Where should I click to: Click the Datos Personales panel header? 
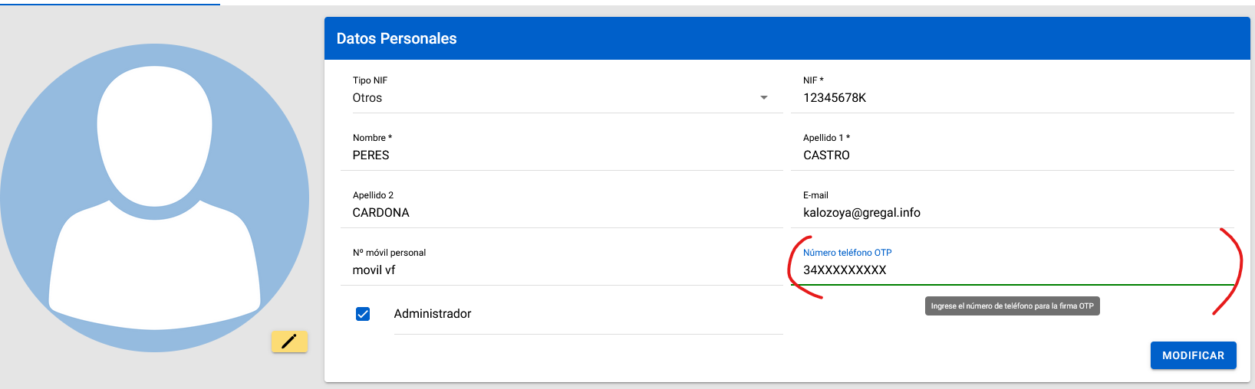[x=786, y=39]
